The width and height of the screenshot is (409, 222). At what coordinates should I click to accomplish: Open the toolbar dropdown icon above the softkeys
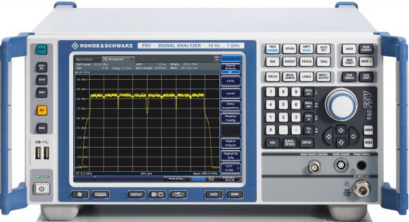coord(216,59)
